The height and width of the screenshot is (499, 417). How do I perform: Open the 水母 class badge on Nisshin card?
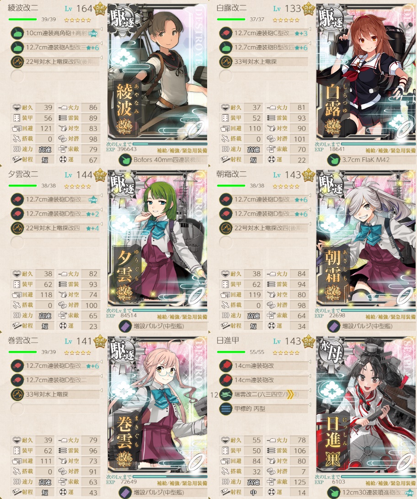pyautogui.click(x=331, y=350)
